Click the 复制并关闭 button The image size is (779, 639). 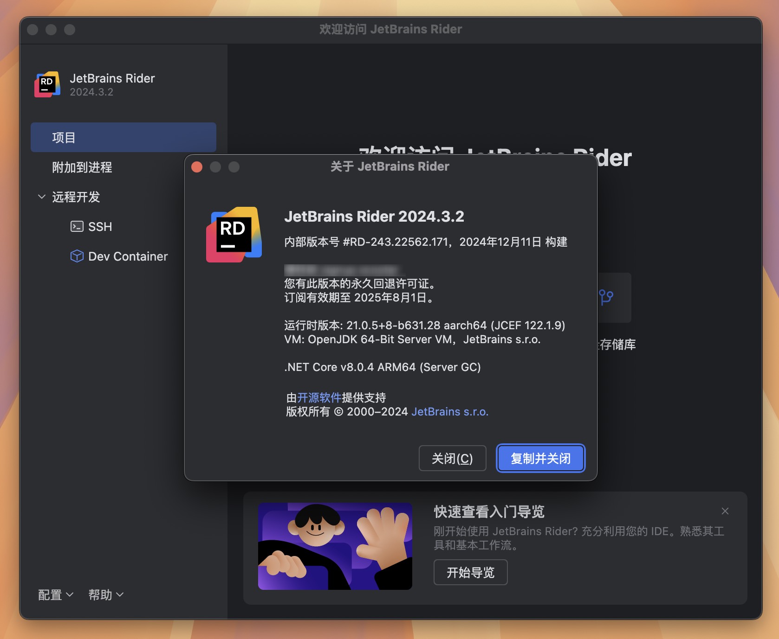541,458
